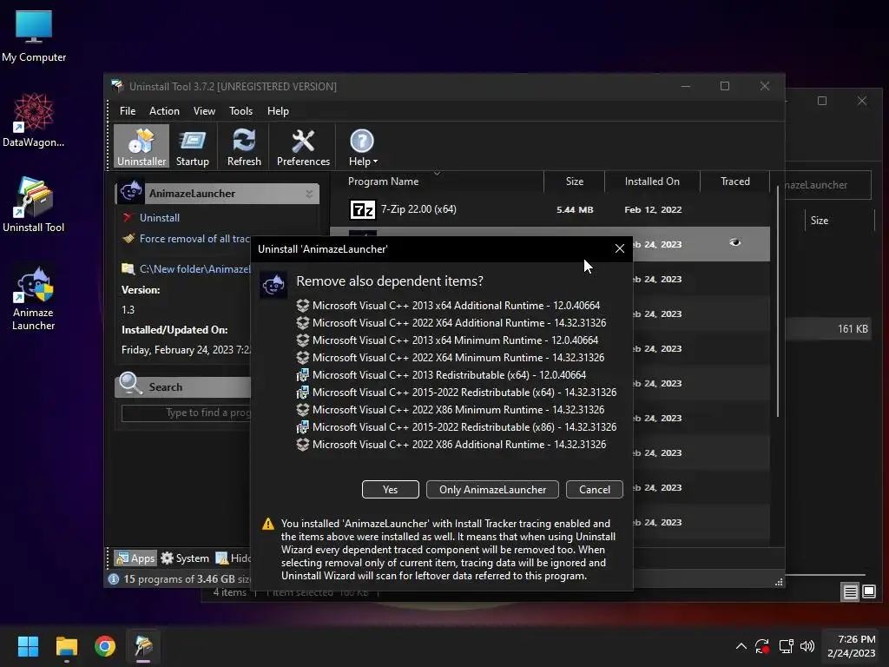Collapse the AnimazeLauncher details panel chevron
The height and width of the screenshot is (667, 889).
point(309,194)
